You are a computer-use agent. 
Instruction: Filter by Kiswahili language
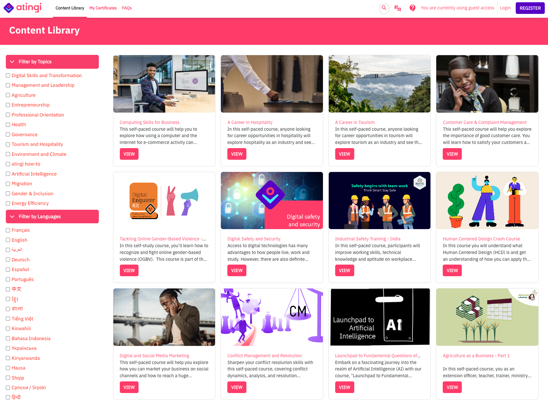(8, 328)
